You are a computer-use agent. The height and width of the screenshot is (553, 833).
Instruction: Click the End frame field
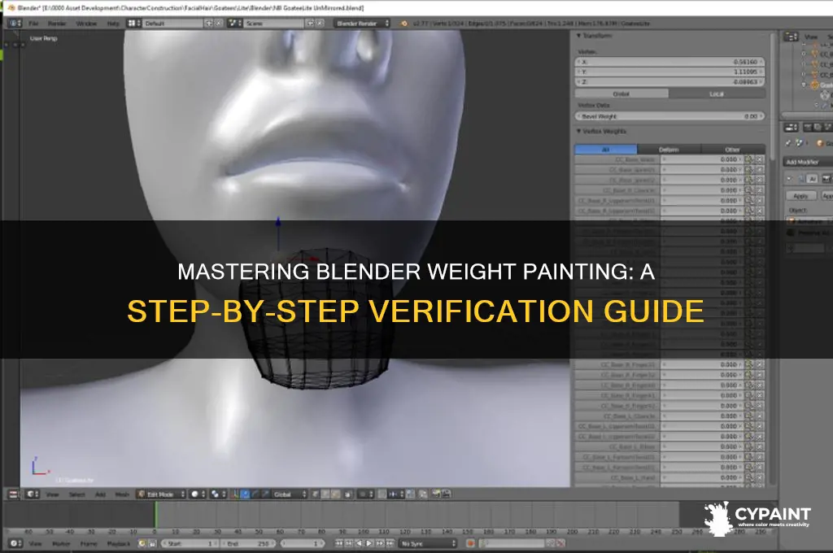[x=248, y=544]
